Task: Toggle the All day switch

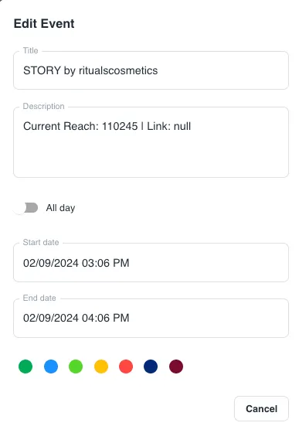Action: [25, 208]
